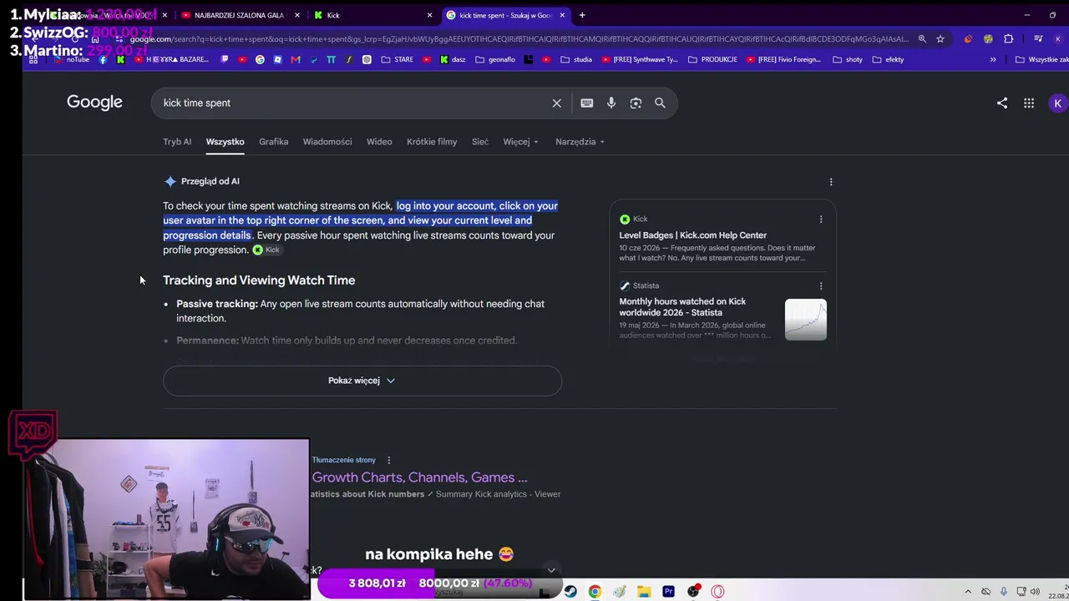Open File Explorer from the taskbar
This screenshot has width=1069, height=601.
pyautogui.click(x=644, y=591)
